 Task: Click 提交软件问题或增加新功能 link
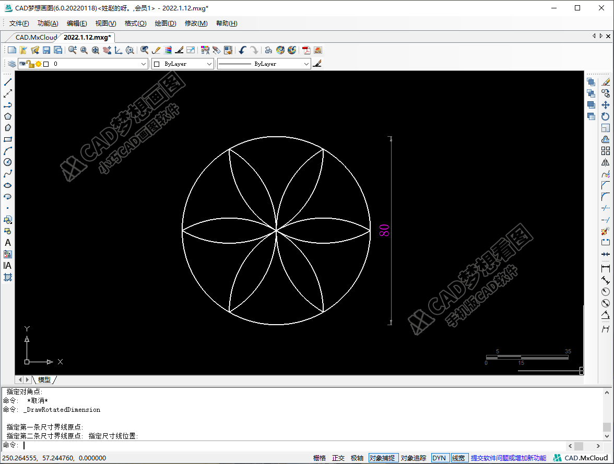(508, 458)
